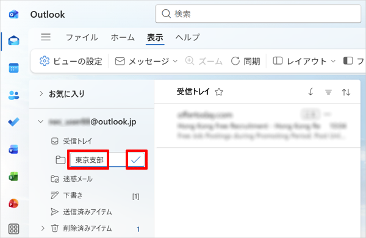Open the more apps grid icon
366x238 pixels.
click(x=14, y=229)
